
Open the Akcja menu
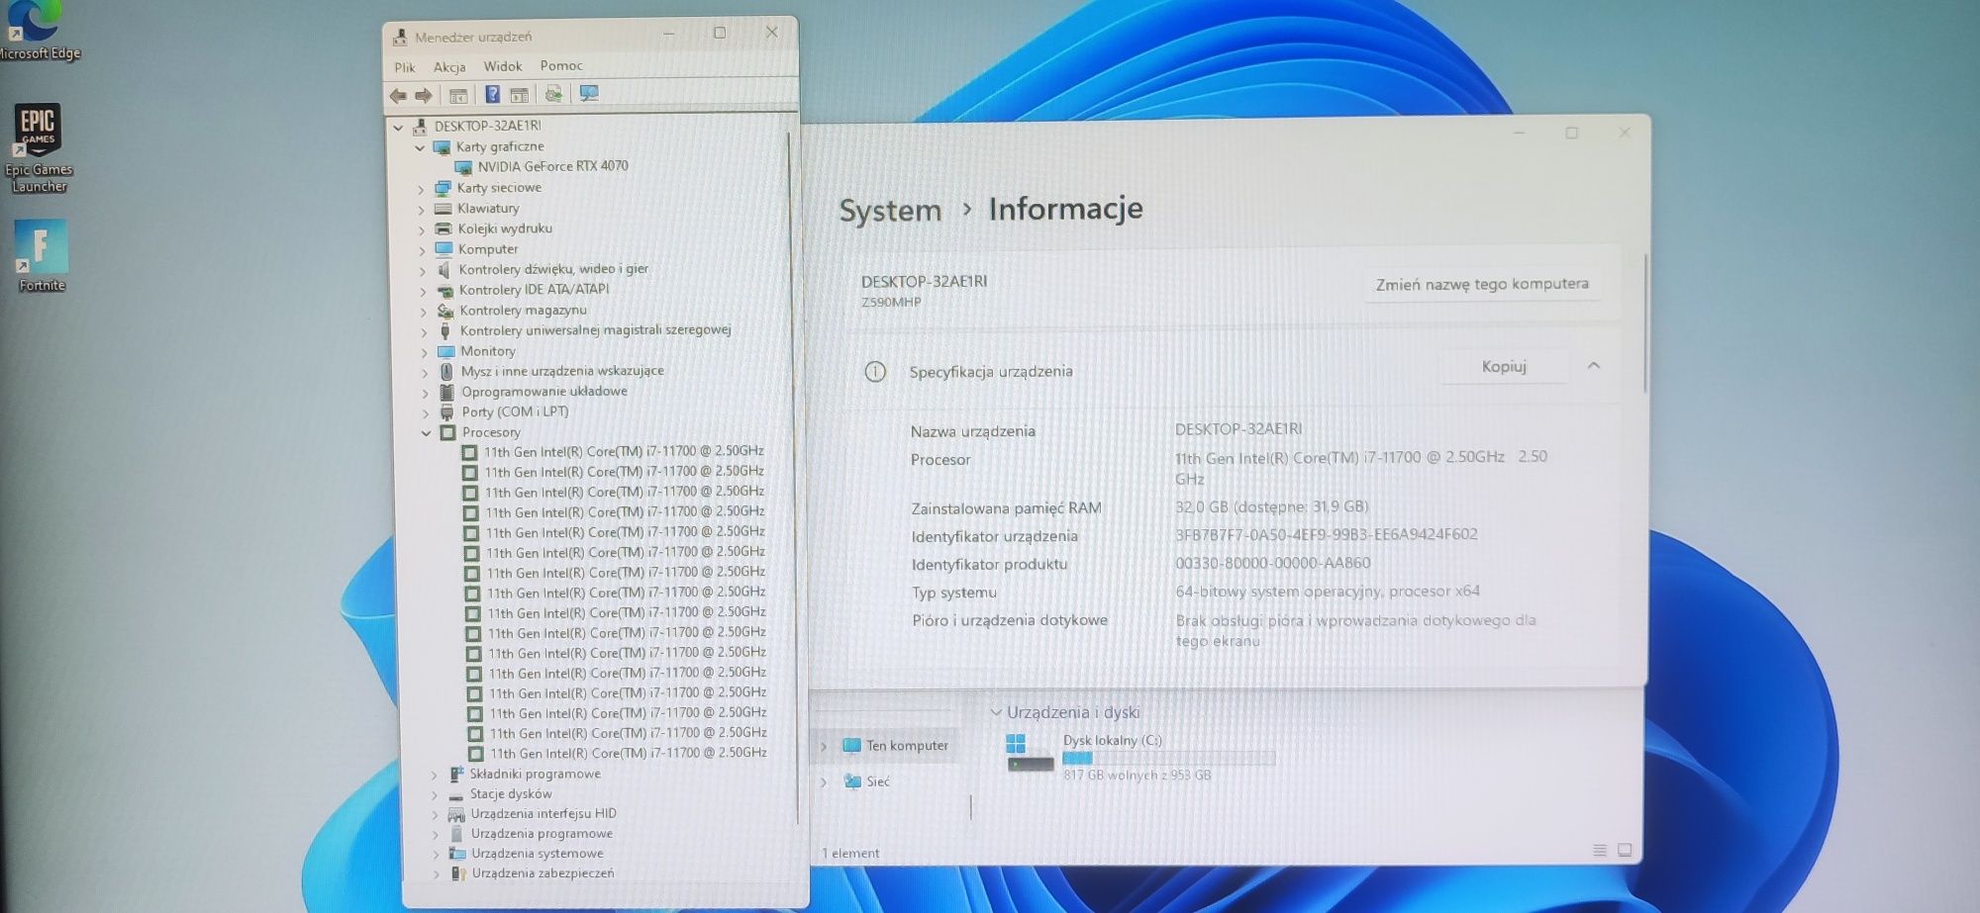(x=449, y=67)
